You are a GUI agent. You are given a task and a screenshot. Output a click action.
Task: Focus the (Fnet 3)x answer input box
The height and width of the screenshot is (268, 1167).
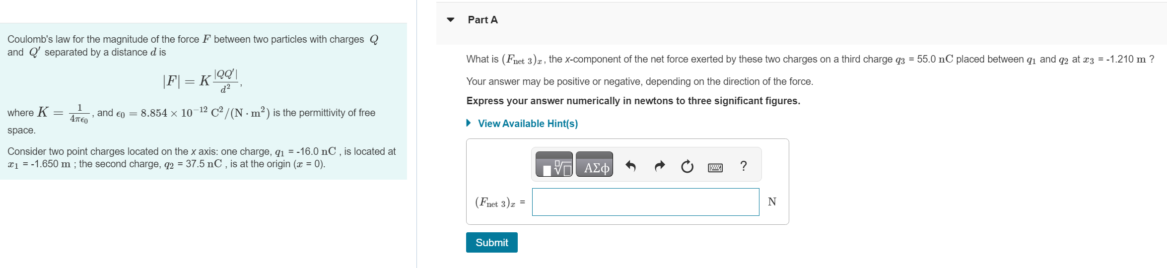pos(645,202)
